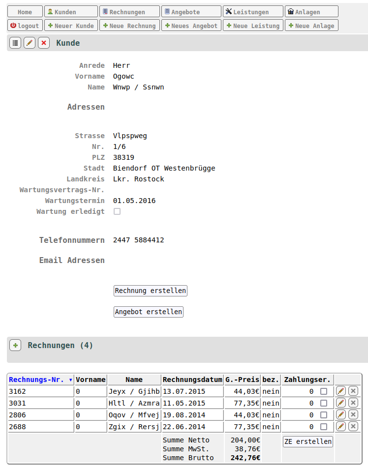This screenshot has height=469, width=368.
Task: Sort by bez. column header
Action: (x=271, y=380)
